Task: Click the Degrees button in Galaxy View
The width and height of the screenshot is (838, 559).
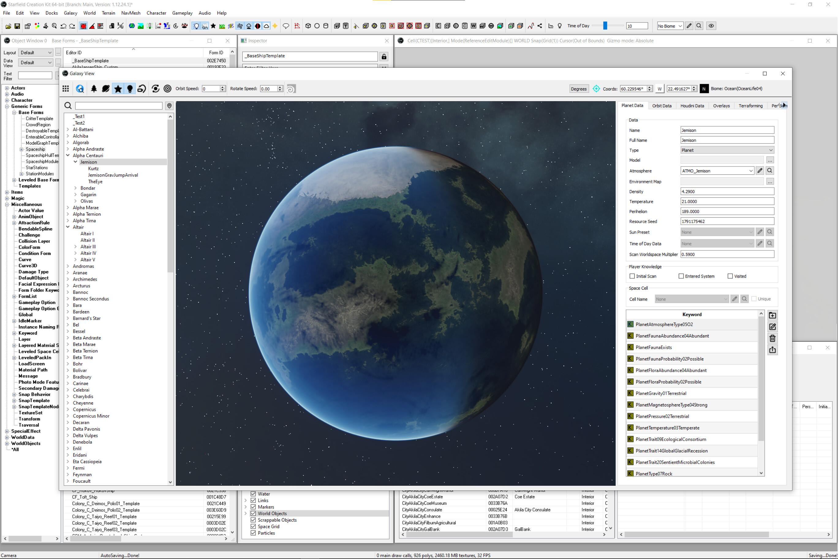Action: 579,89
